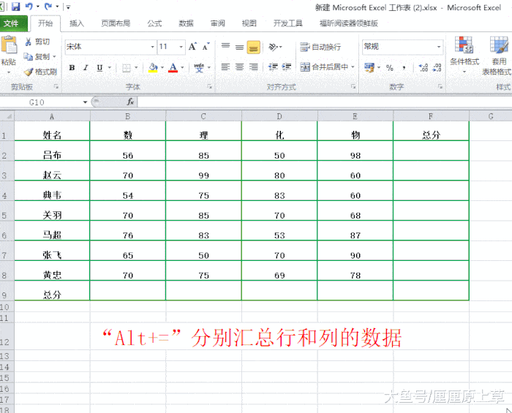
Task: Open the green 文件 (File) button
Action: pyautogui.click(x=13, y=23)
